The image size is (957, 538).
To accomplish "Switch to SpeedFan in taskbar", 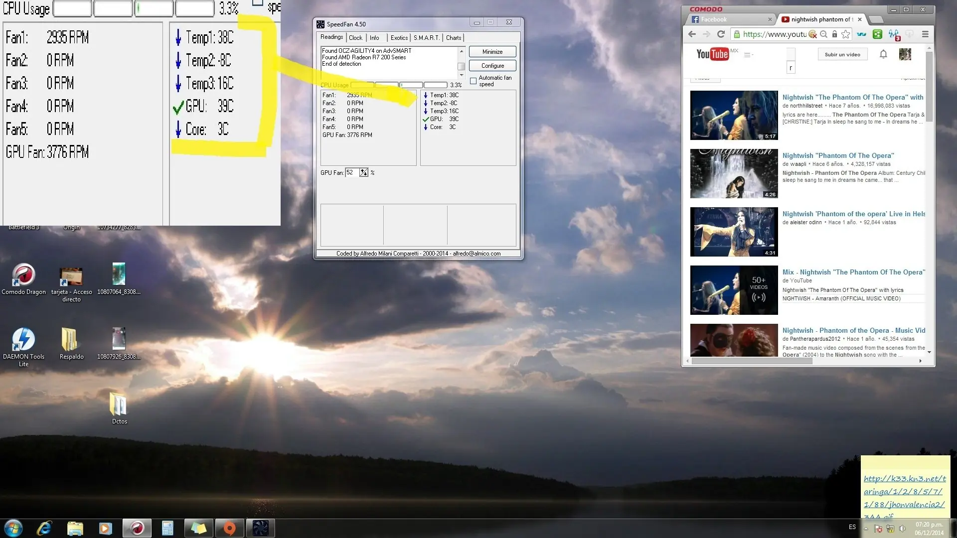I will [260, 528].
